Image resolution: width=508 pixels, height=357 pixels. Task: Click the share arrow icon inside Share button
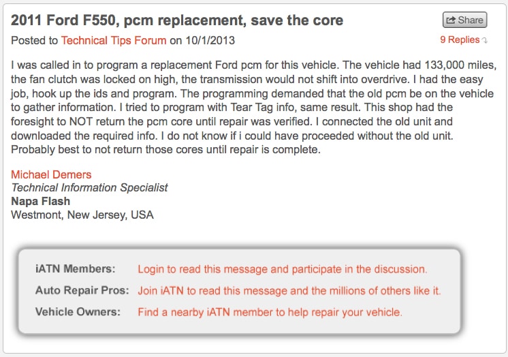click(451, 20)
